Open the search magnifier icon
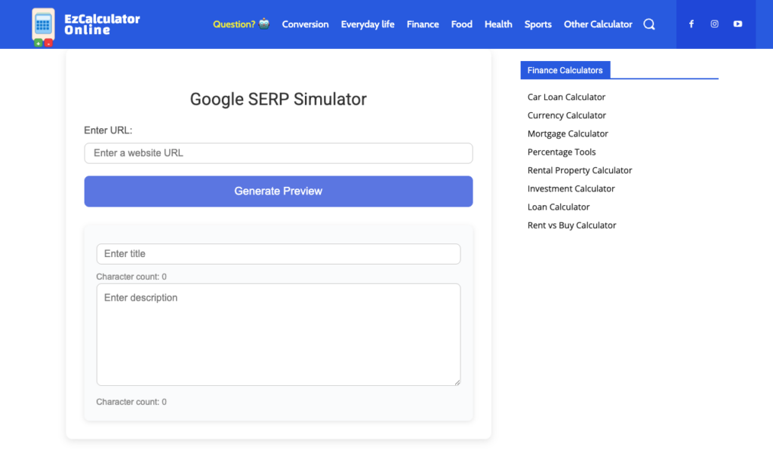 649,24
